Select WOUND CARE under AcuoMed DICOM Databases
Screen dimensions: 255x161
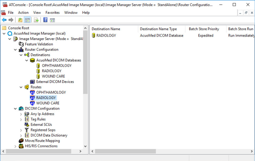[x=53, y=76]
